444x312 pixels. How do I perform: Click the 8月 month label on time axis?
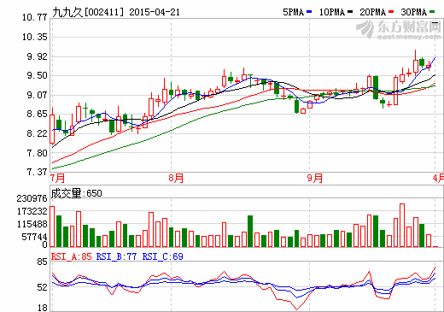pyautogui.click(x=176, y=178)
